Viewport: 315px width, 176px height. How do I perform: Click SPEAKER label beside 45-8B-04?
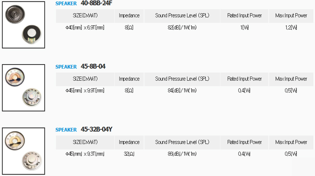click(66, 67)
